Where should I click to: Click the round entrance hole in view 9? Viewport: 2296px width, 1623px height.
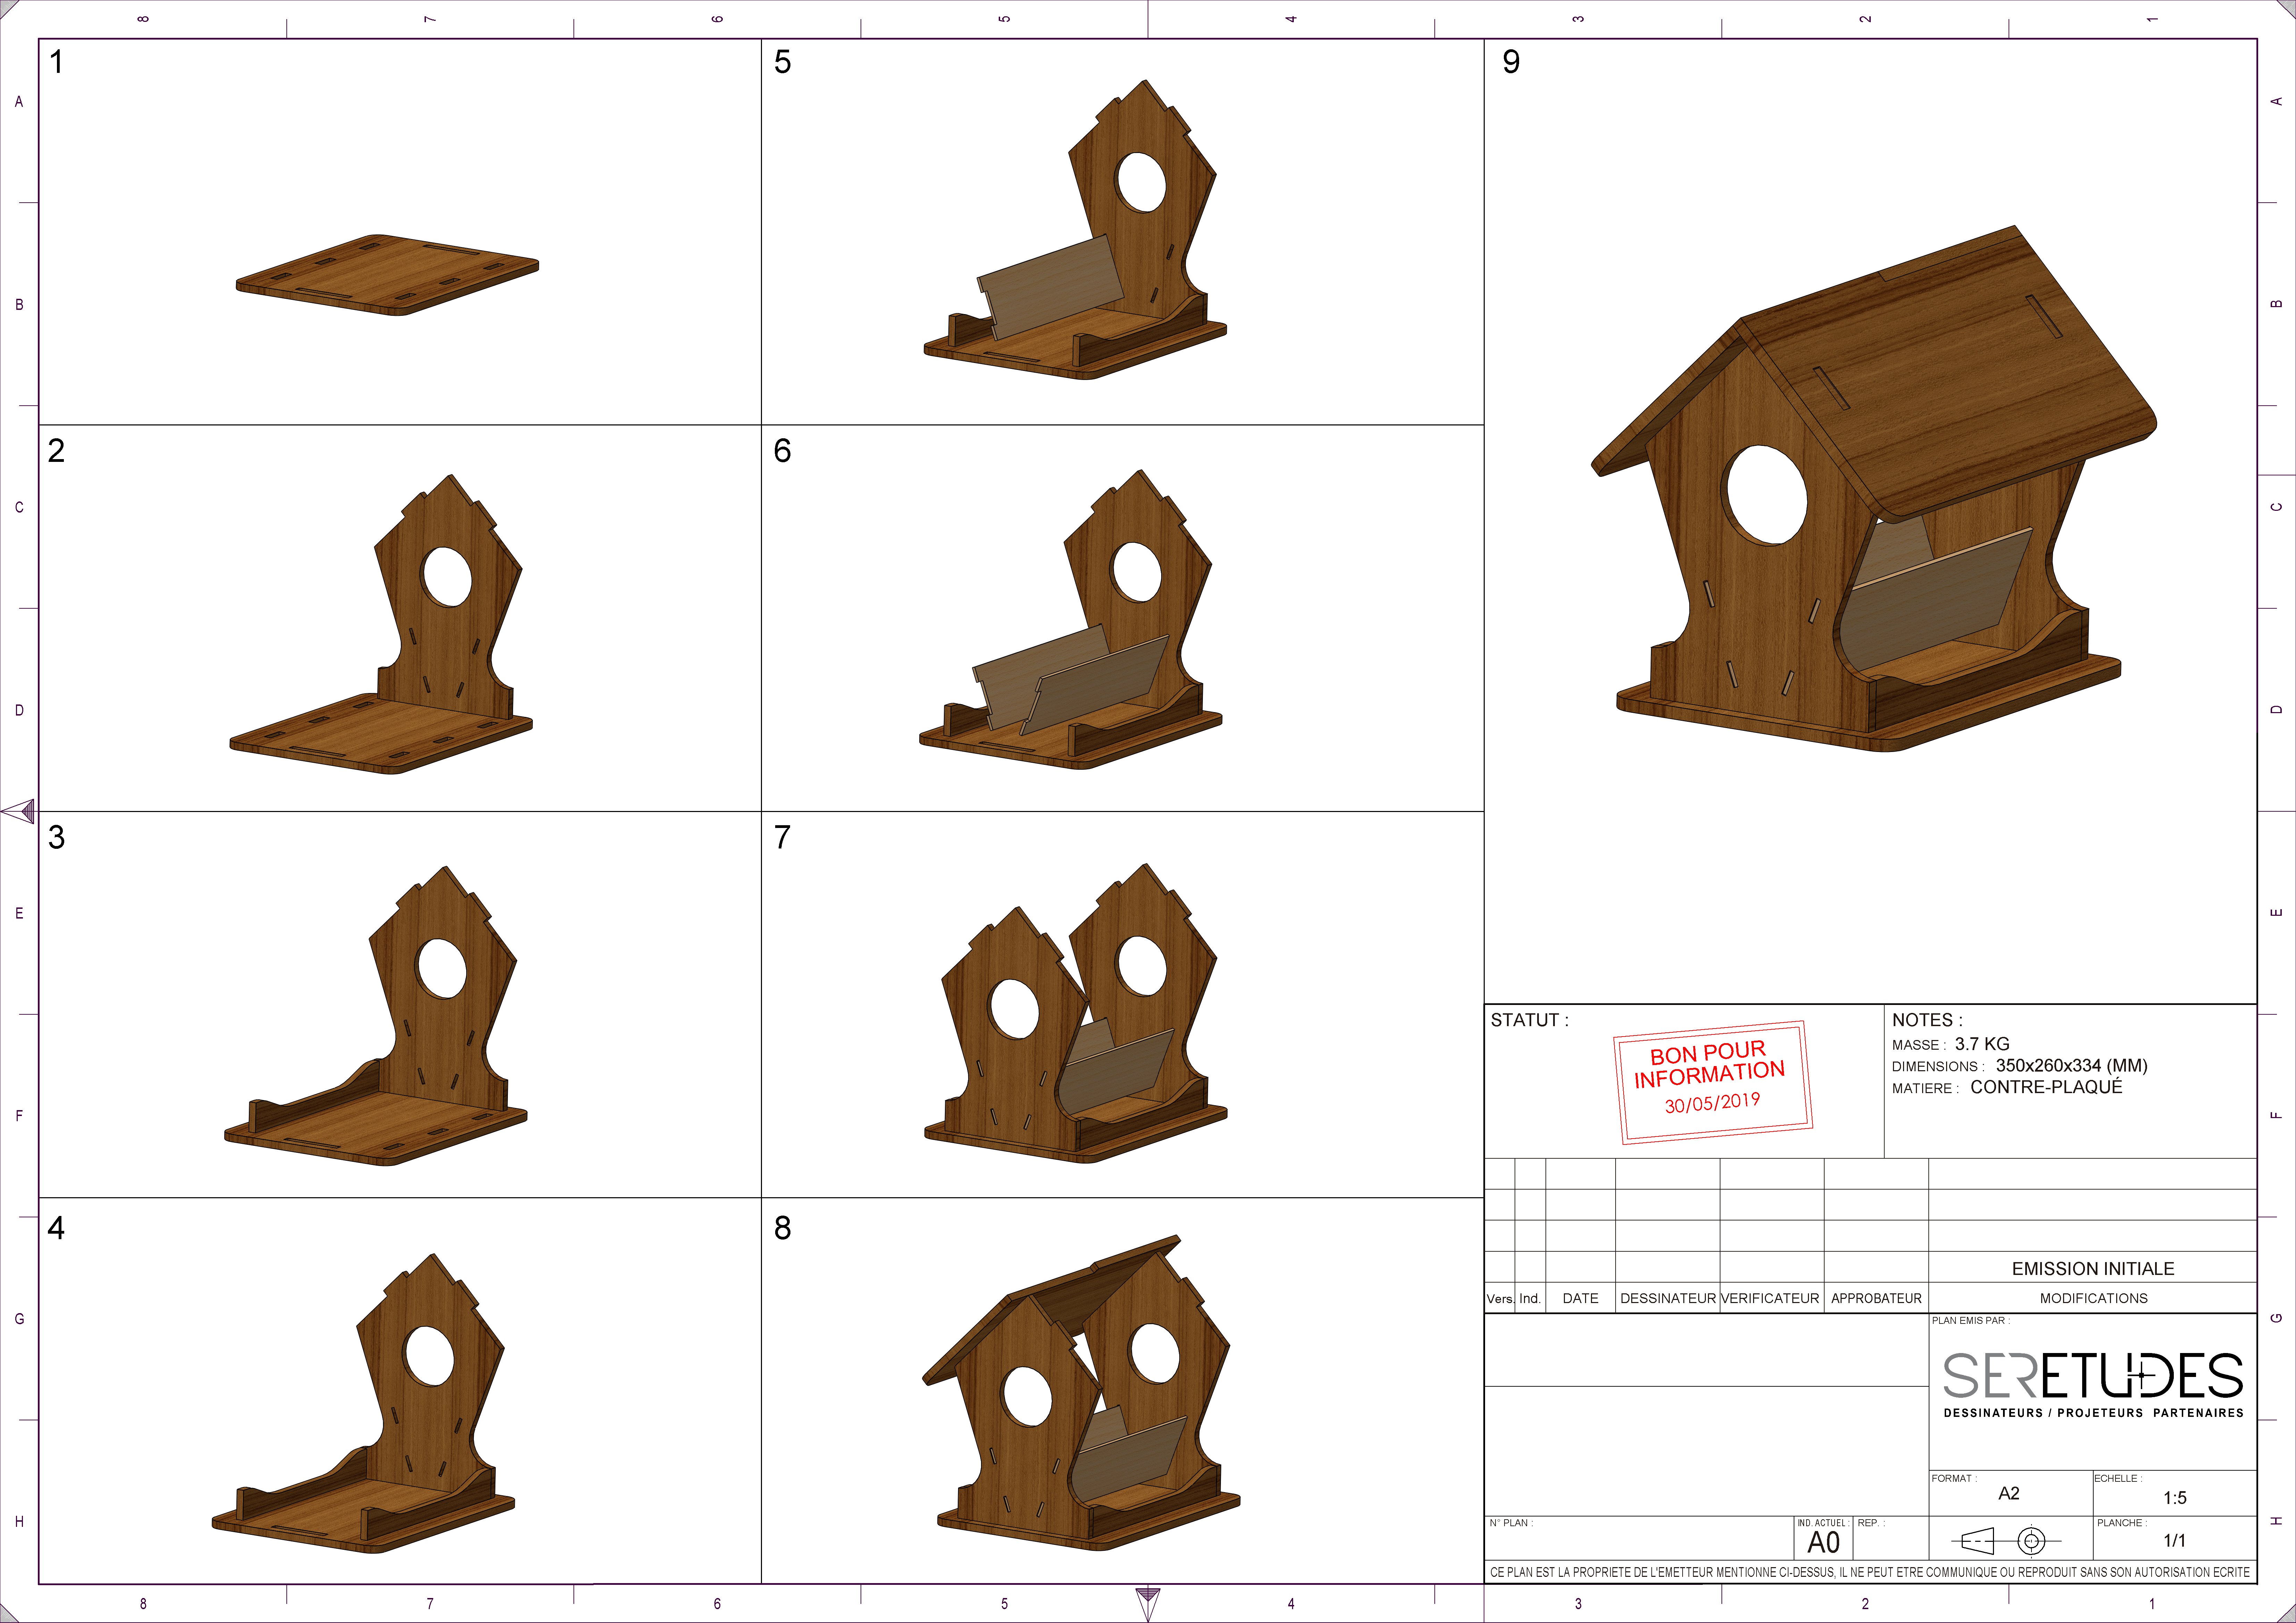1767,495
